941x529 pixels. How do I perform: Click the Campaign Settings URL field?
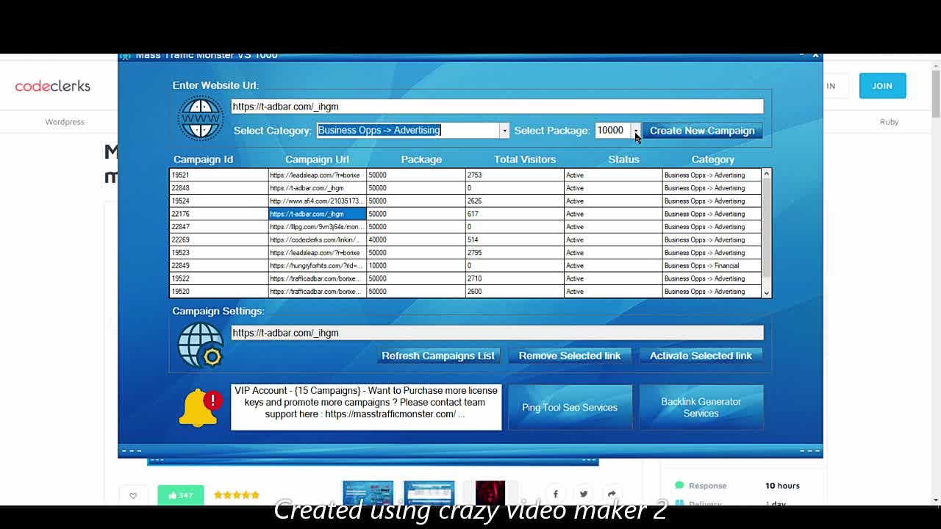click(497, 333)
